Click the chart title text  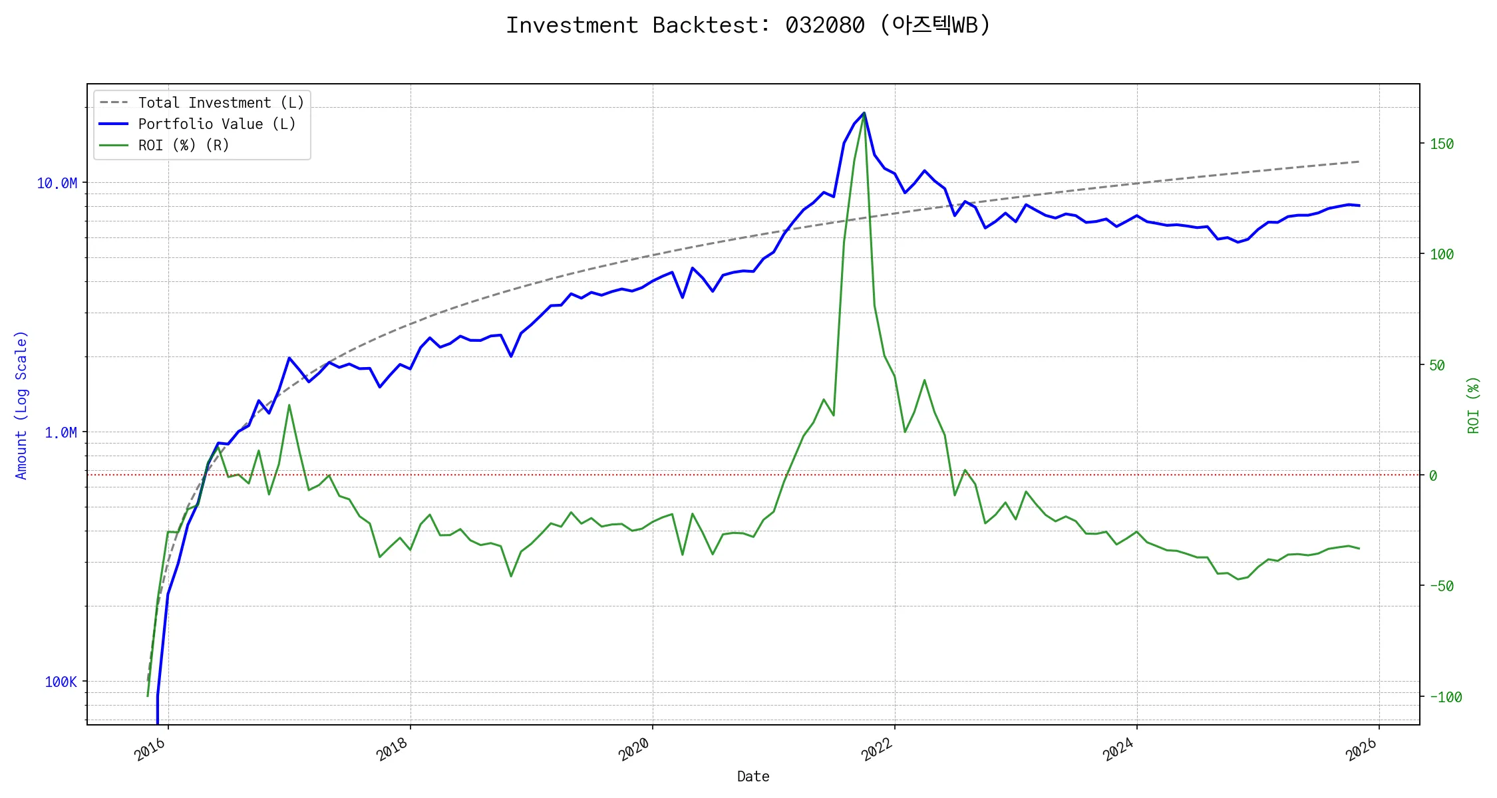[748, 25]
